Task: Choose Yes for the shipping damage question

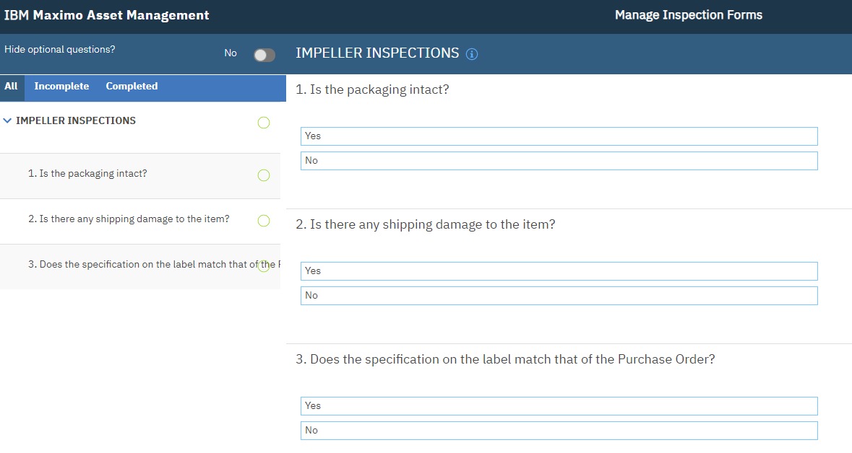Action: coord(559,271)
